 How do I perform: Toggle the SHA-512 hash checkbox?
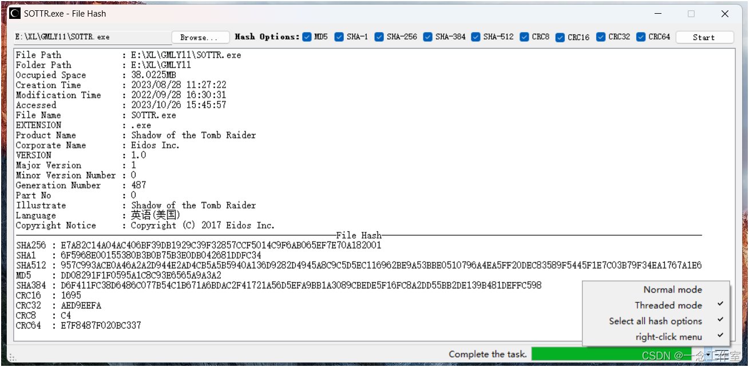[476, 37]
